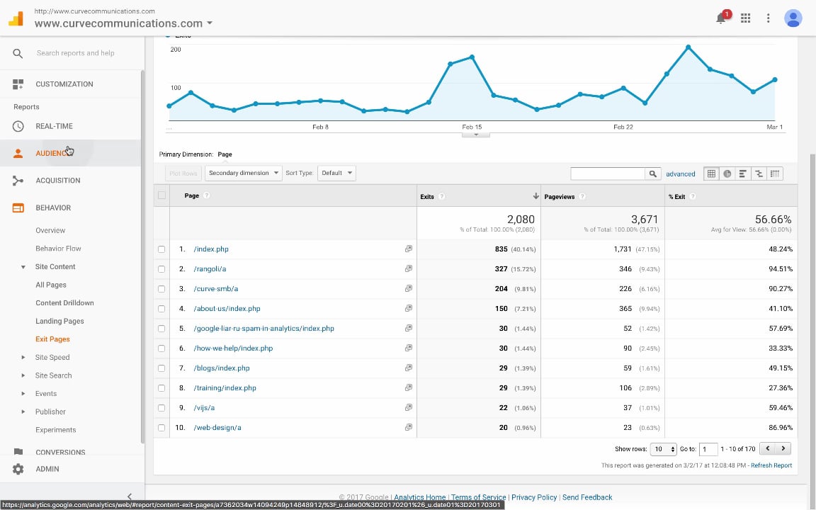
Task: Click the advanced filter link
Action: coord(680,174)
